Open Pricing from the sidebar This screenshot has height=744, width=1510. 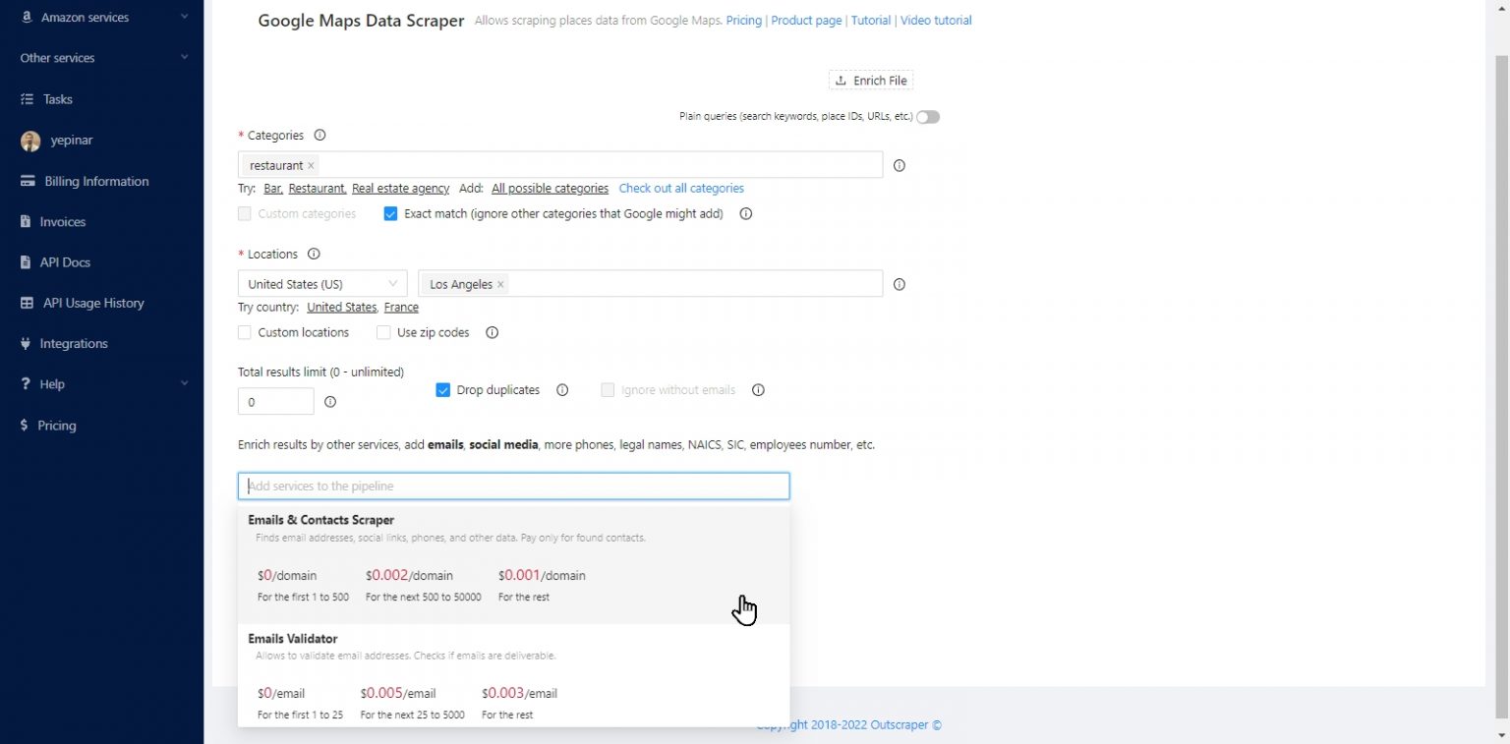56,425
